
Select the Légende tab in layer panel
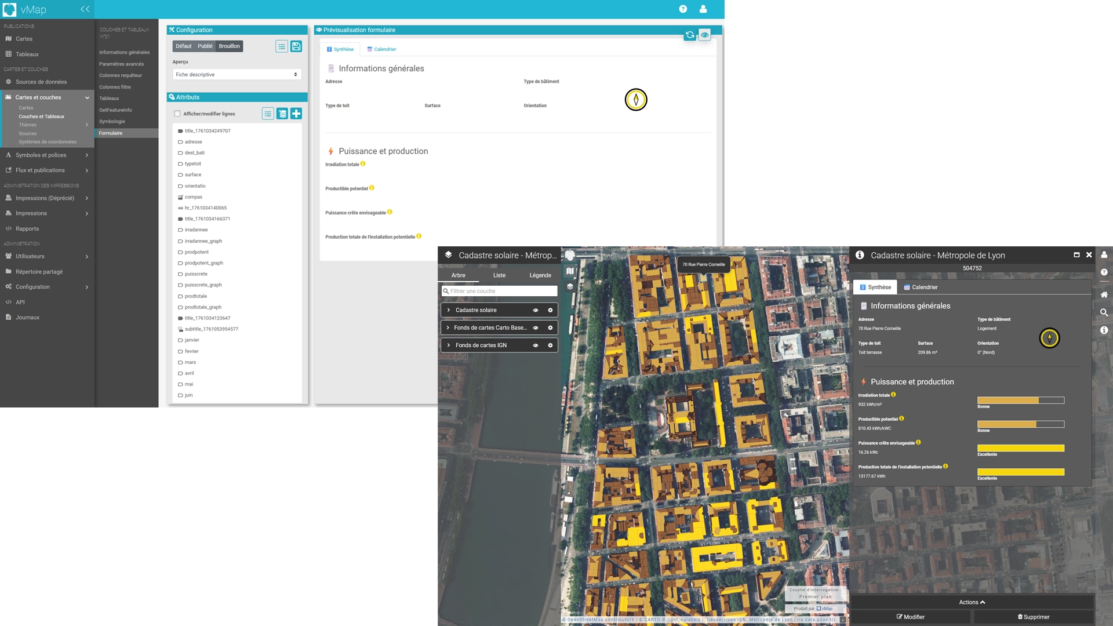[x=540, y=275]
